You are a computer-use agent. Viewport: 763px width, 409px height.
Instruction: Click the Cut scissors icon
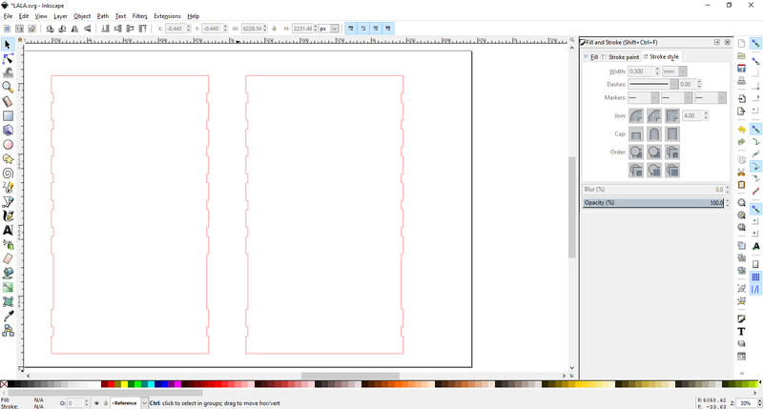pyautogui.click(x=741, y=173)
